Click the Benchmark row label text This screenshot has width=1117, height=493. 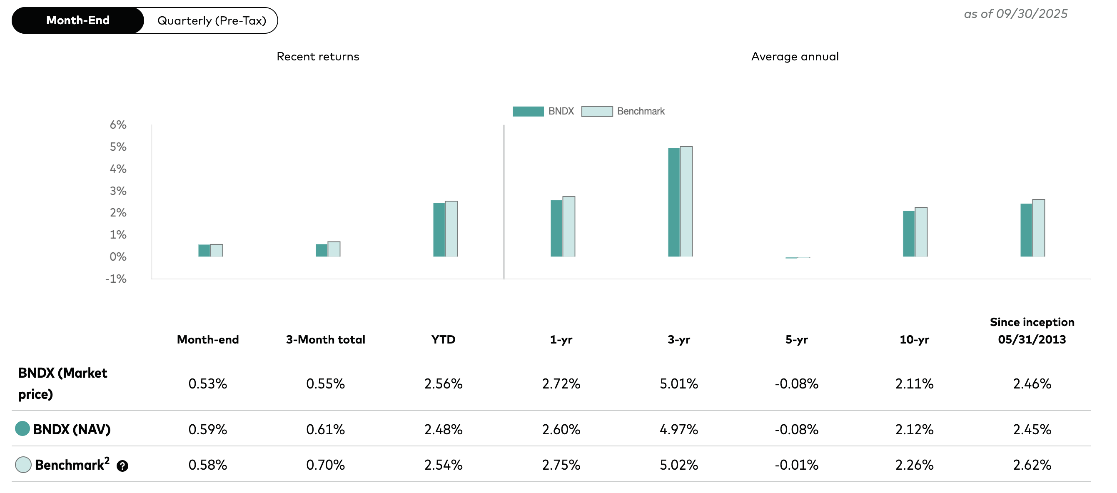pyautogui.click(x=70, y=465)
